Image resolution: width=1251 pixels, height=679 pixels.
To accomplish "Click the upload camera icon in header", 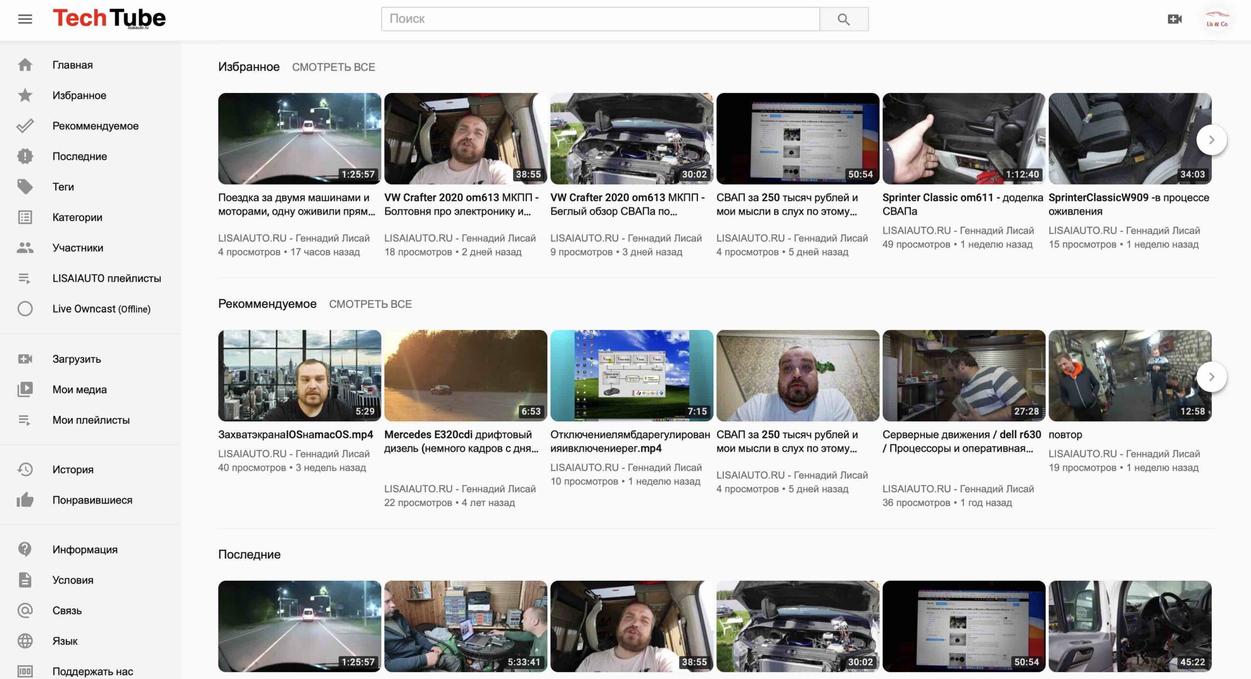I will click(x=1174, y=19).
